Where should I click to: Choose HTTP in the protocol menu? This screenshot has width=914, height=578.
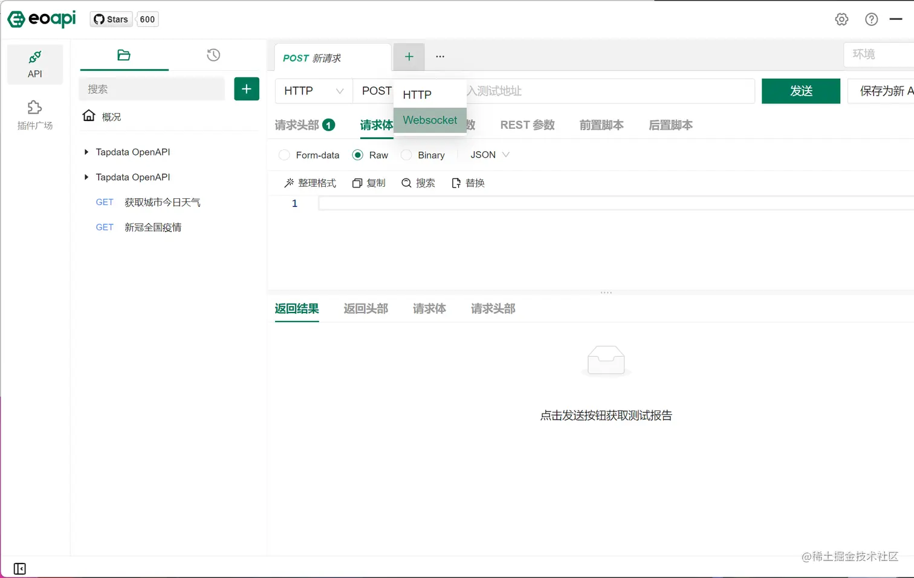[430, 95]
